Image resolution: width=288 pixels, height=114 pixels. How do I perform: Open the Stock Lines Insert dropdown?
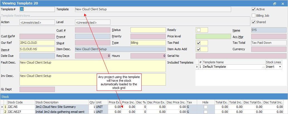tap(279, 67)
